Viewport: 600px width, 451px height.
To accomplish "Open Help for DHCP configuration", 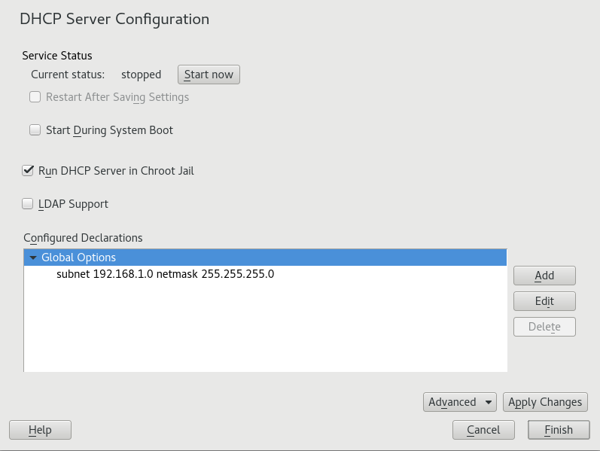I will coord(40,430).
